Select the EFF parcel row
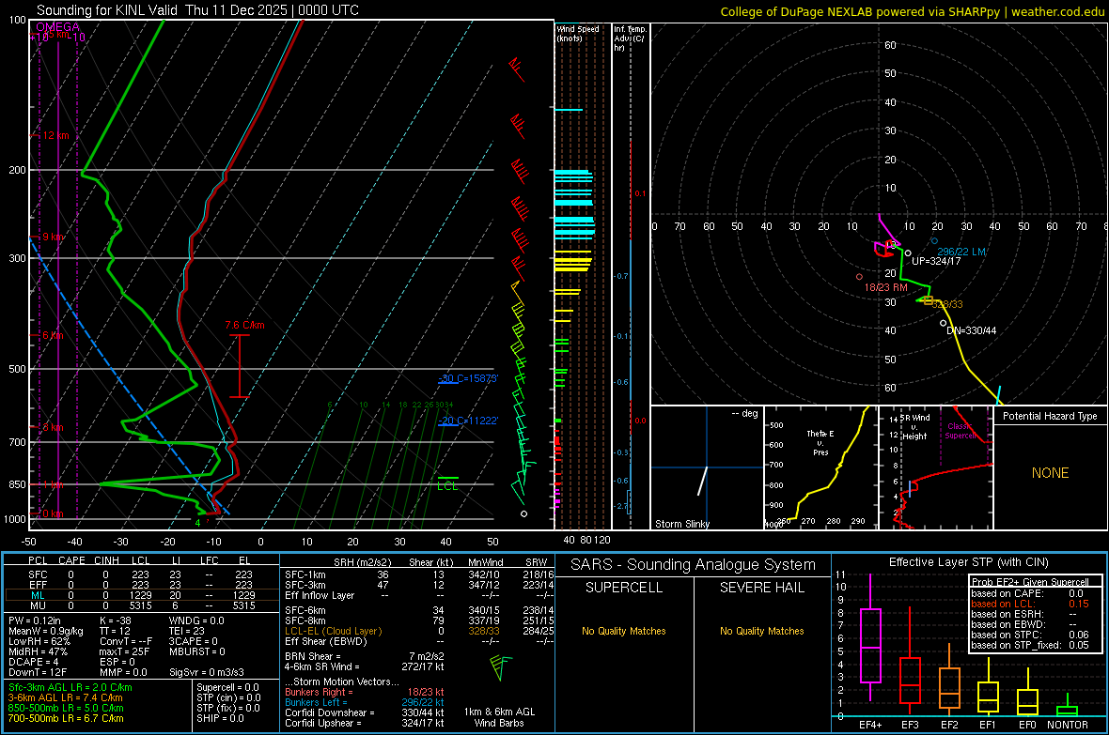 142,585
